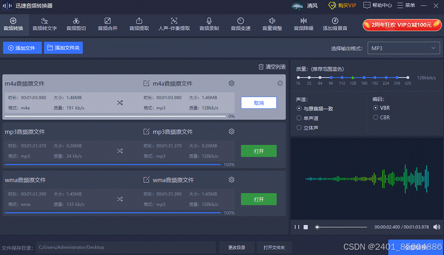Open the 音频降噪 noise reduction tool
The width and height of the screenshot is (444, 255).
click(x=303, y=24)
